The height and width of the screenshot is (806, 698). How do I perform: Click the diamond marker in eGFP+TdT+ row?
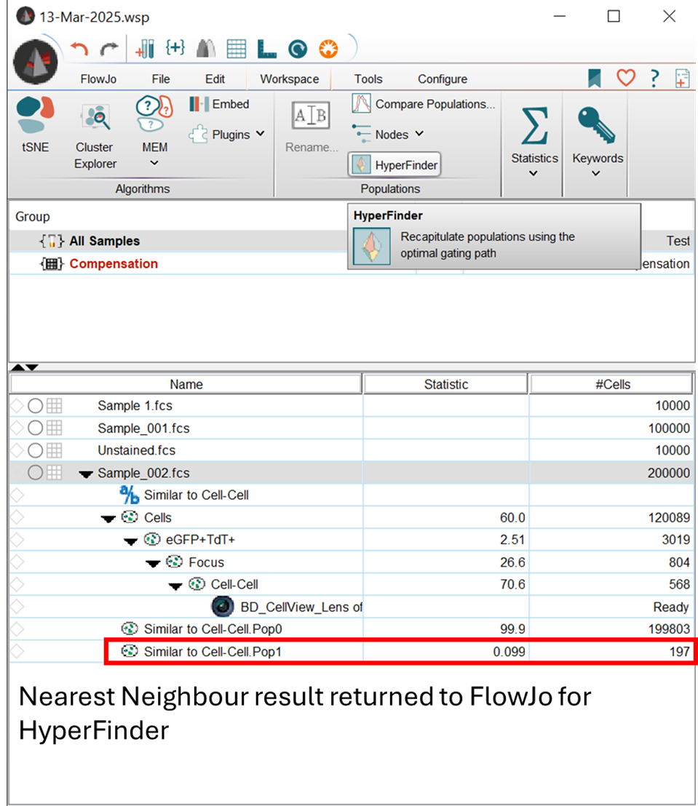click(x=17, y=540)
